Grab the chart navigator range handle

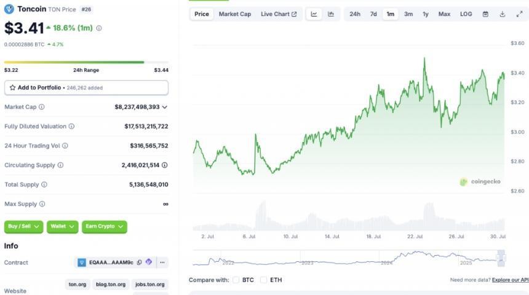tap(501, 258)
